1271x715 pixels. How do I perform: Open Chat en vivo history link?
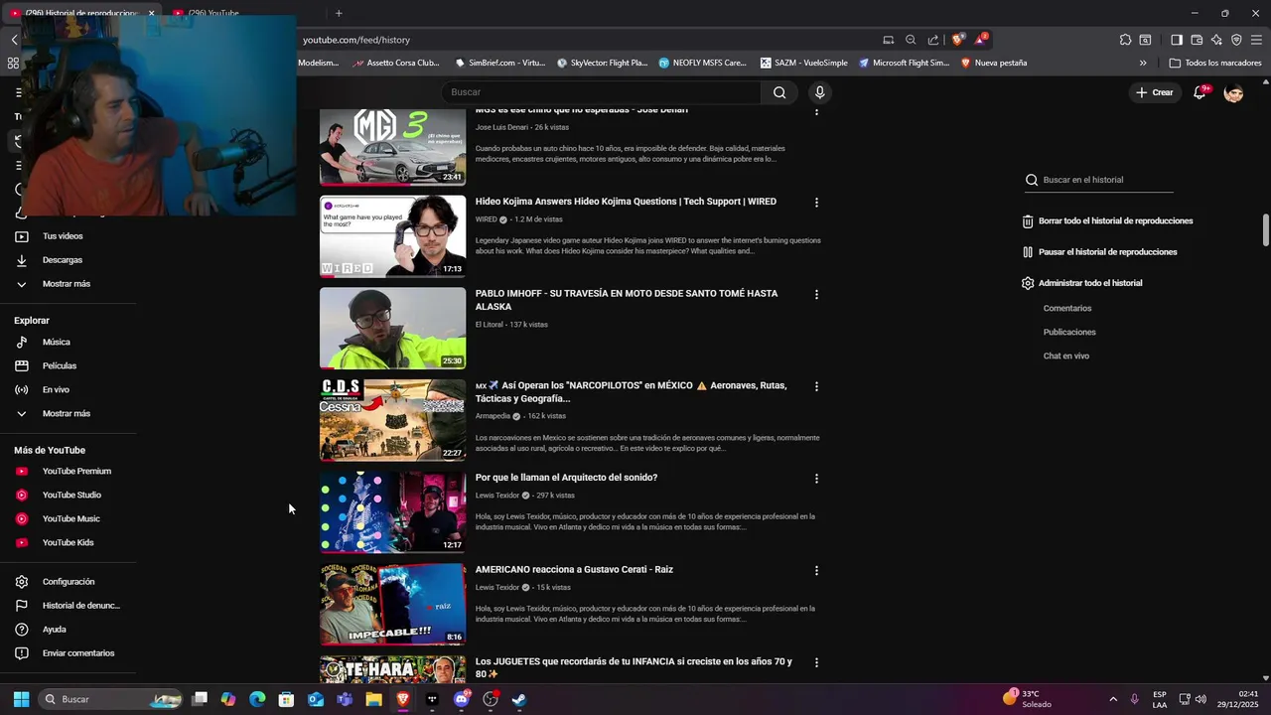[x=1066, y=357]
